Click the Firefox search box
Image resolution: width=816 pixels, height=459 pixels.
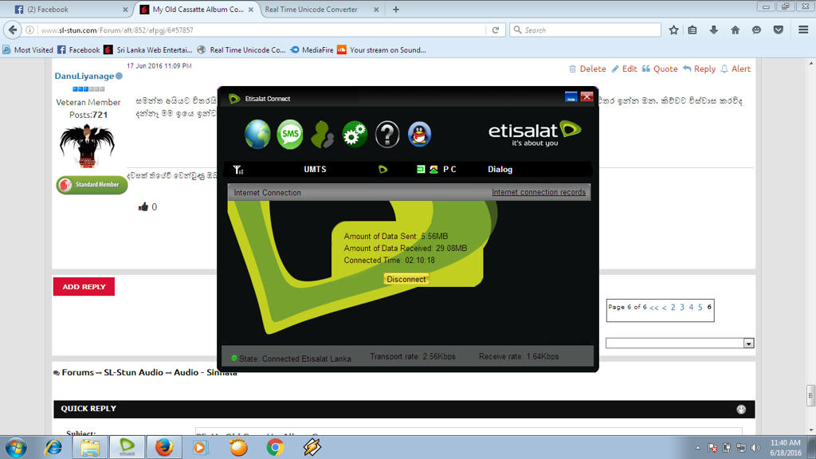586,30
